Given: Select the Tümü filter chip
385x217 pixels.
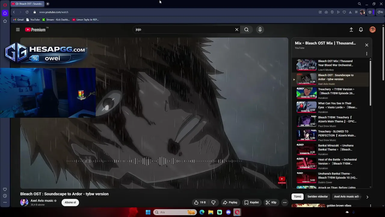Looking at the screenshot, I should [x=297, y=197].
